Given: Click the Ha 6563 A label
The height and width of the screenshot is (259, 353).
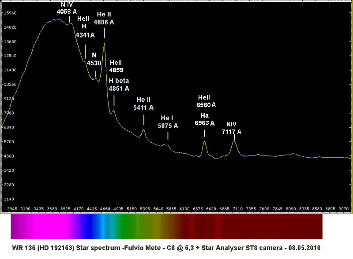Looking at the screenshot, I should tap(204, 119).
